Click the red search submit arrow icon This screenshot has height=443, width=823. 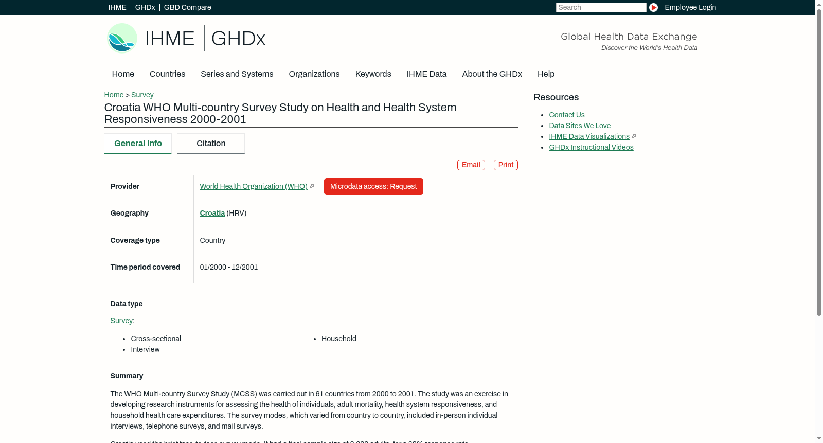click(653, 7)
